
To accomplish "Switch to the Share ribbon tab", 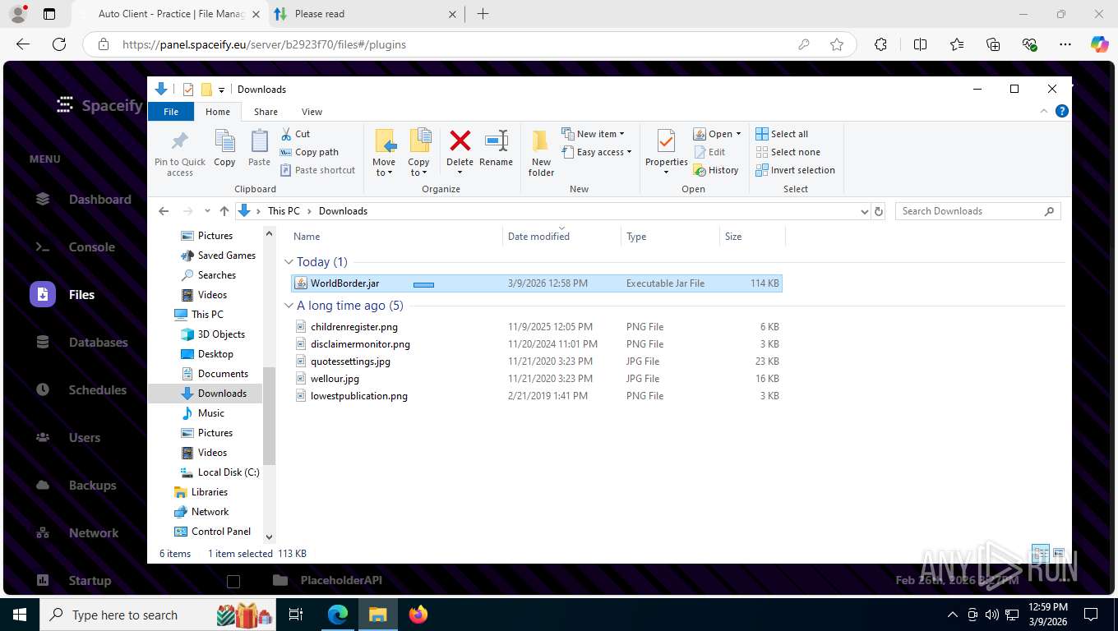I will tap(266, 112).
